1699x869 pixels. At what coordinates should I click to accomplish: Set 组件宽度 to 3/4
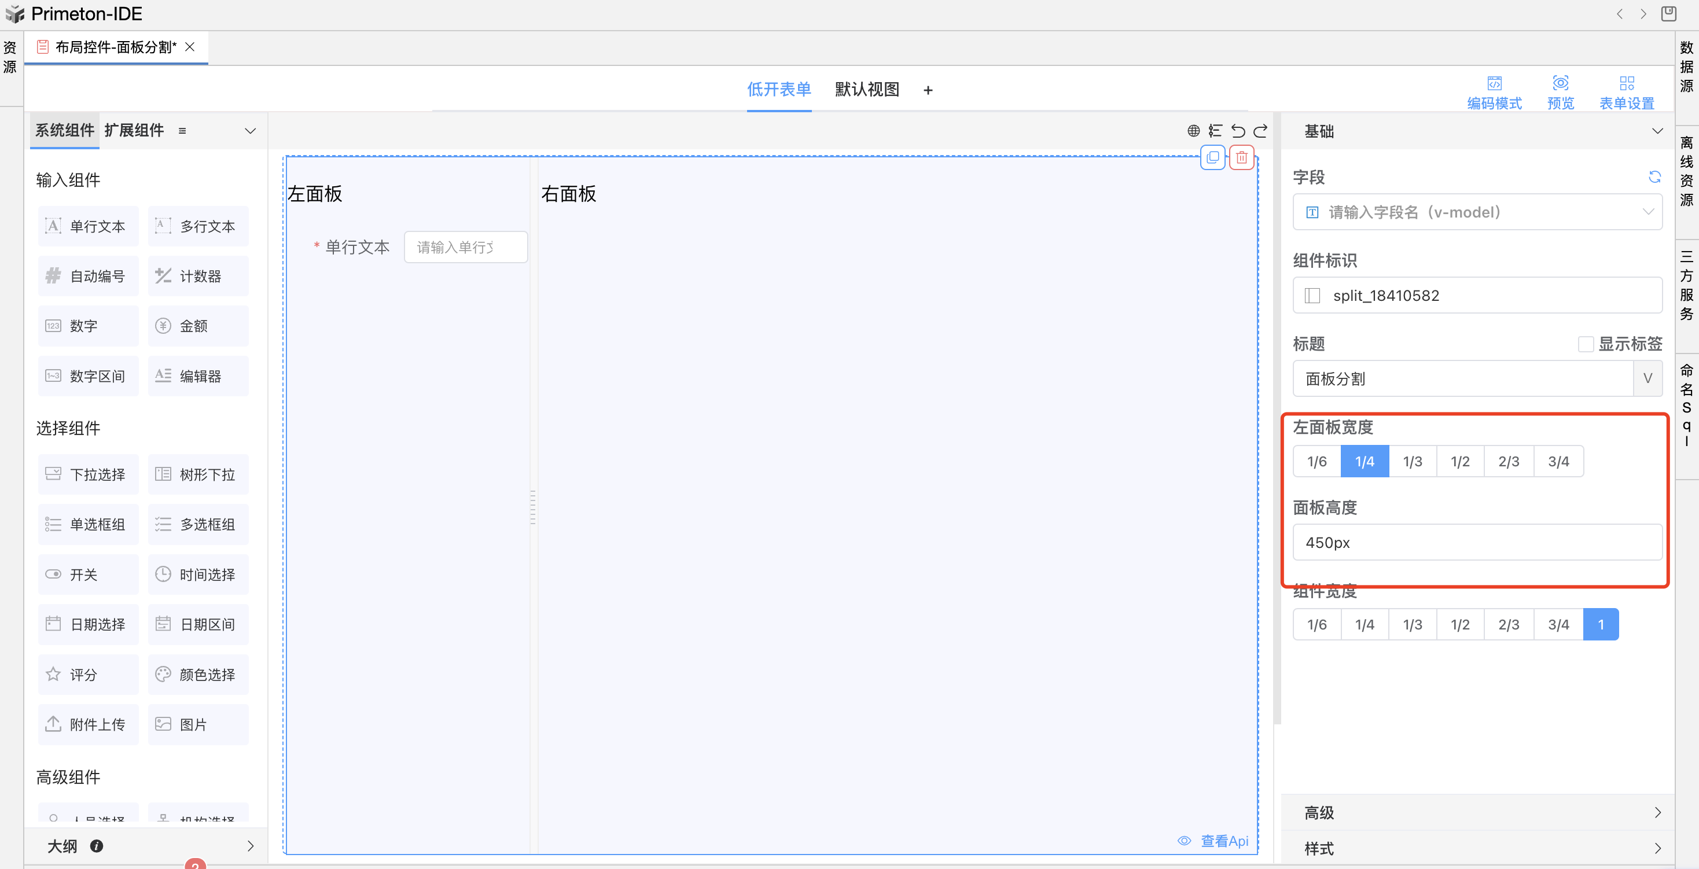click(x=1558, y=624)
